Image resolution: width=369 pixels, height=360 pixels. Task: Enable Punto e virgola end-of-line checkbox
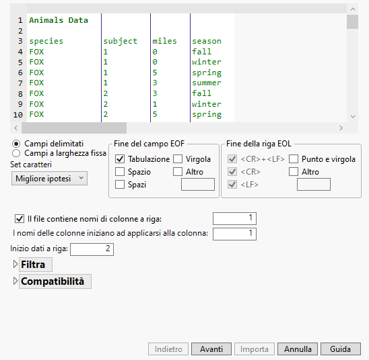coord(294,159)
